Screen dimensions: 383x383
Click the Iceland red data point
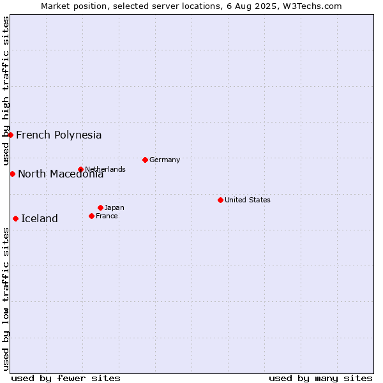[15, 219]
